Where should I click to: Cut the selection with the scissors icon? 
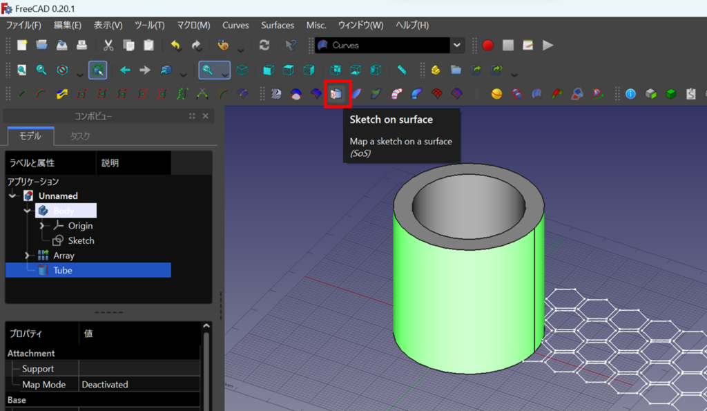coord(108,45)
